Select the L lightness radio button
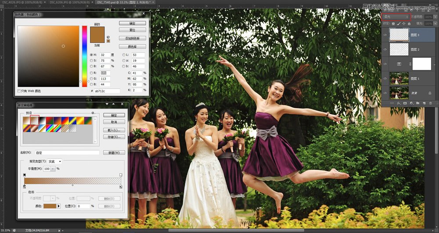Viewport: 439px width, 233px height. [x=124, y=55]
